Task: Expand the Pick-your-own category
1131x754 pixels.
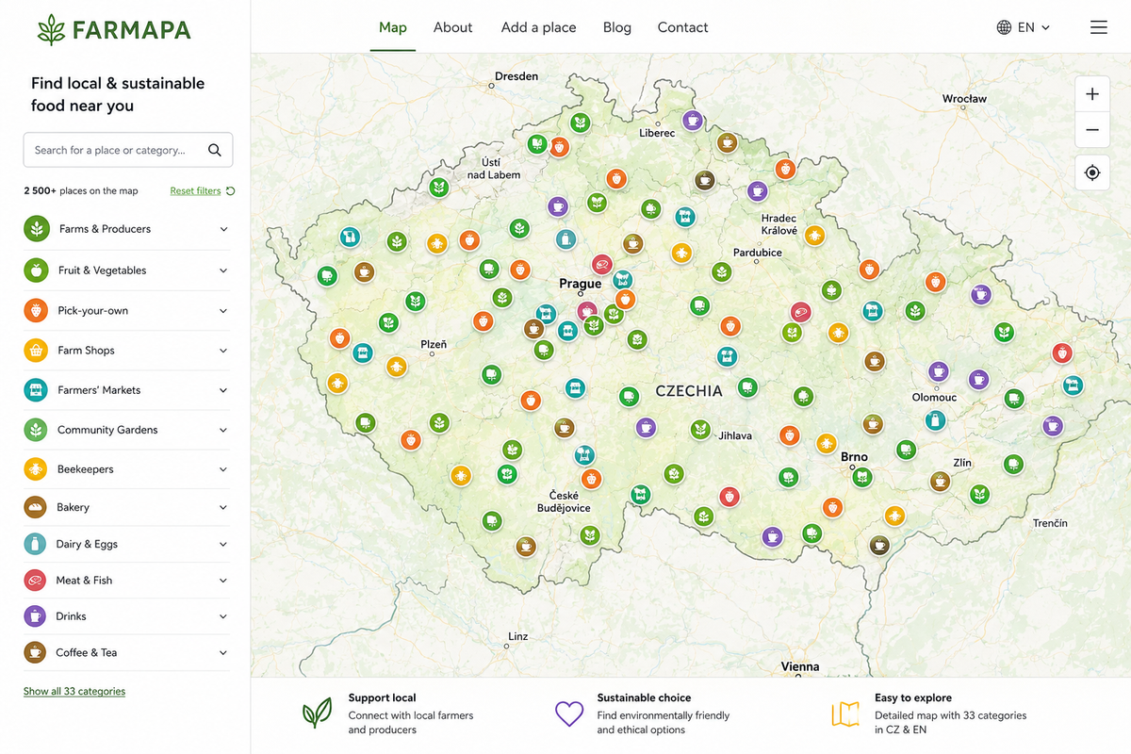Action: pyautogui.click(x=223, y=310)
